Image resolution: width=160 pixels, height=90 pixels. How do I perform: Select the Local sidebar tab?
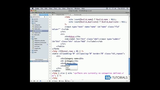[x=34, y=15]
